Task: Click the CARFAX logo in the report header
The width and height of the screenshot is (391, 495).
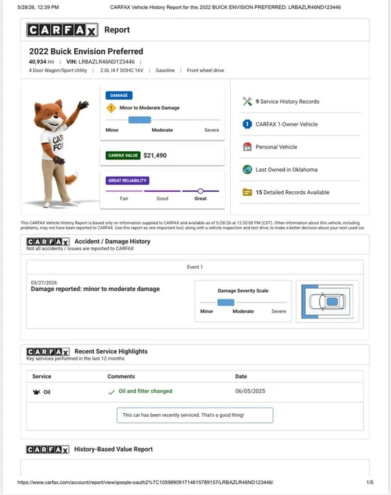Action: [x=62, y=30]
